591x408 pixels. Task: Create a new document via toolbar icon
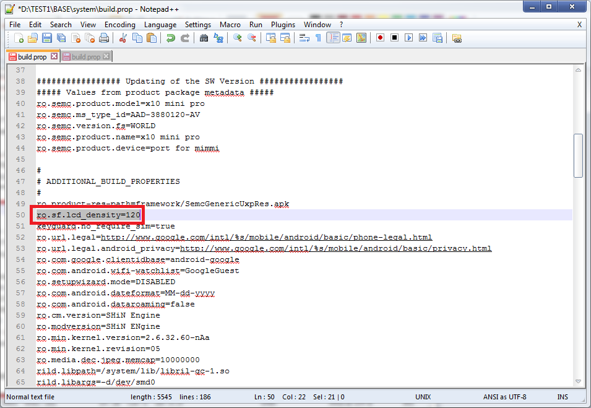tap(19, 38)
